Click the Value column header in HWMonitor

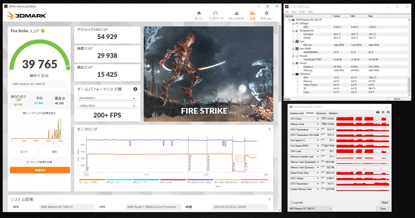point(340,16)
